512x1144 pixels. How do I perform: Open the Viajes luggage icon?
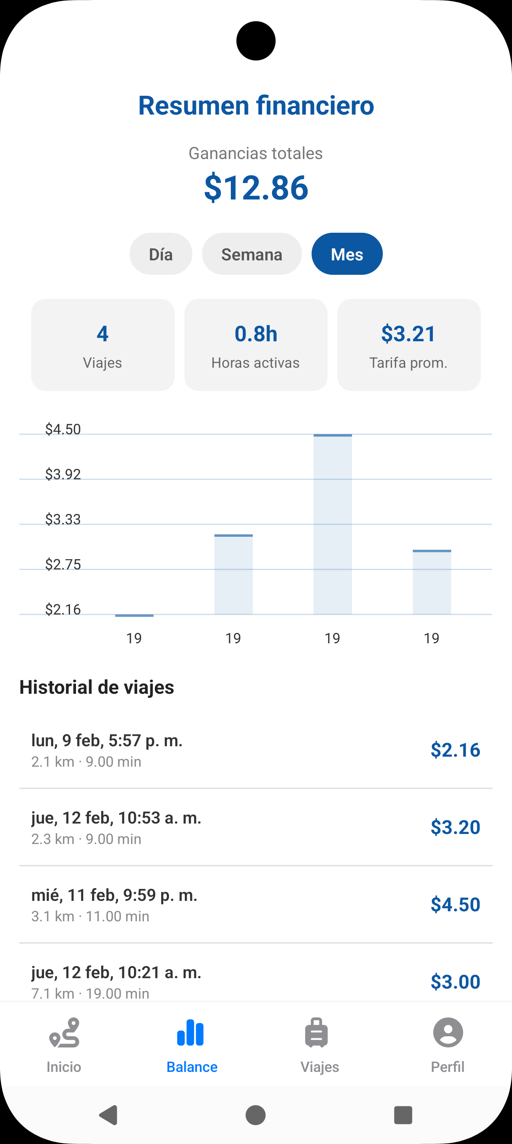316,1033
